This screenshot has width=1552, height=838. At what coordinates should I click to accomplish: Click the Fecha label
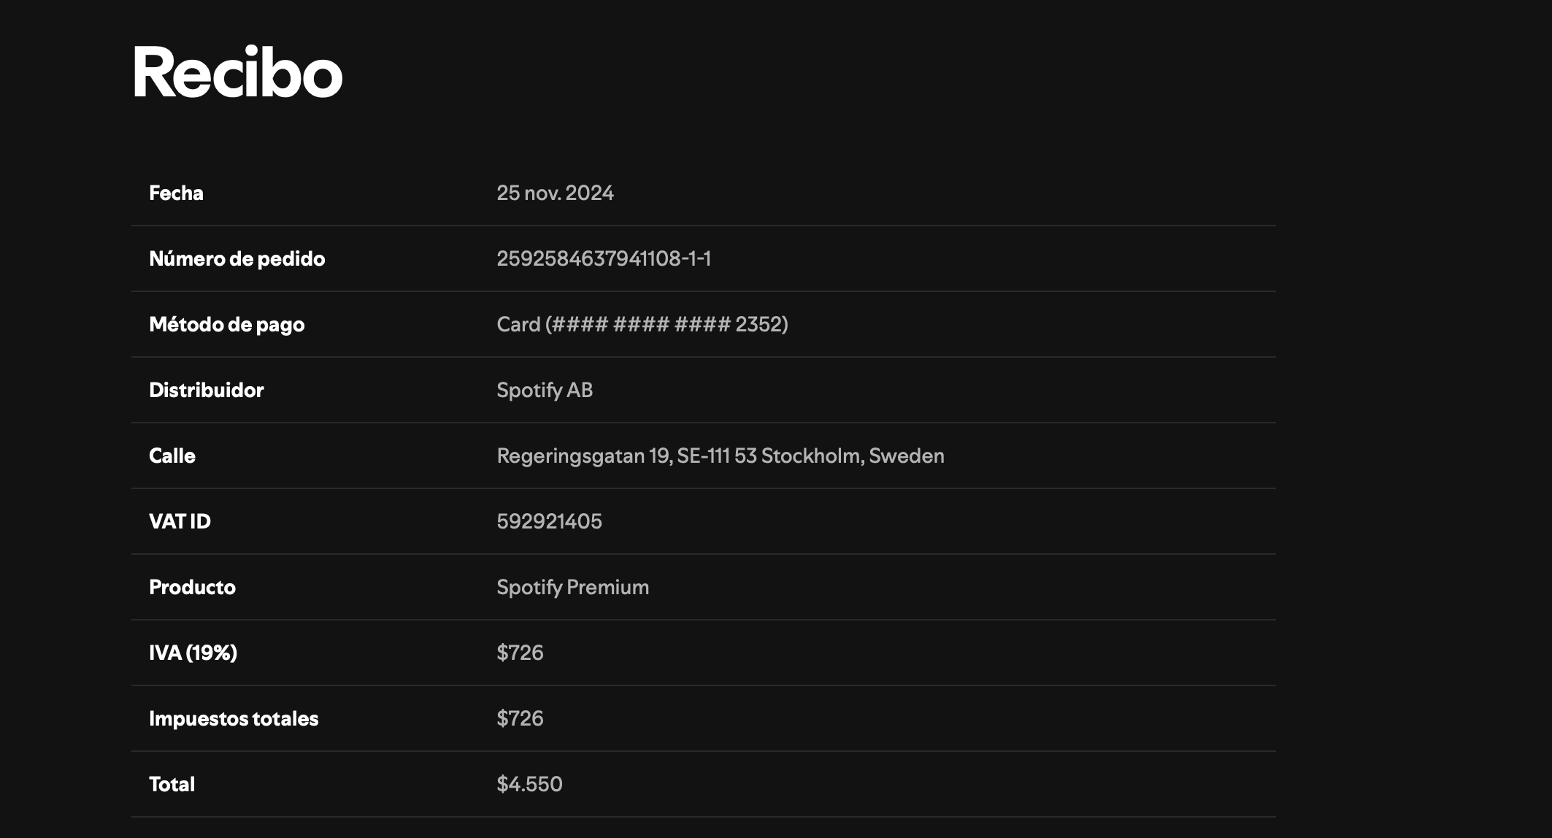(x=176, y=193)
